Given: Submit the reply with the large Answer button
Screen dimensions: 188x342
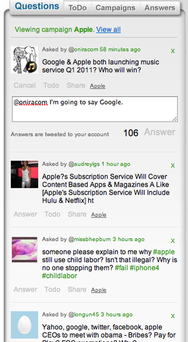Looking at the screenshot, I should (160, 132).
